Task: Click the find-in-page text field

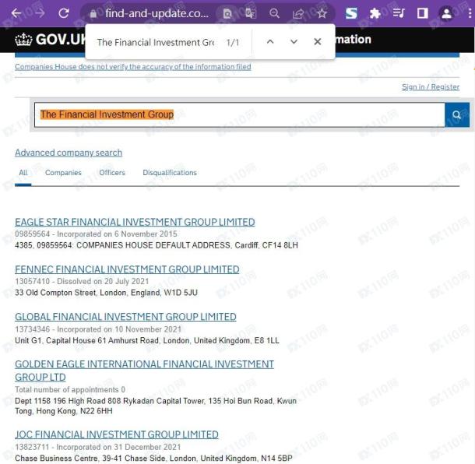Action: pyautogui.click(x=156, y=42)
